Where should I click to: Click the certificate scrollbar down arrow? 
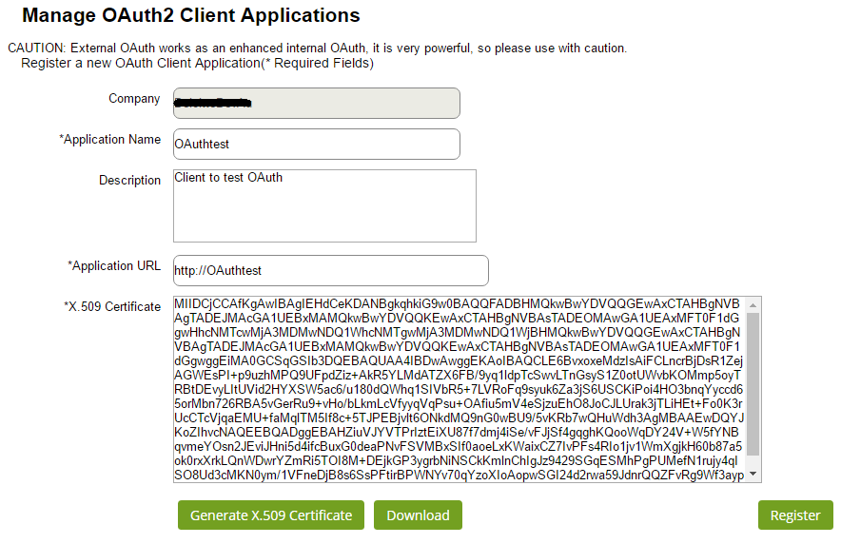[x=753, y=474]
